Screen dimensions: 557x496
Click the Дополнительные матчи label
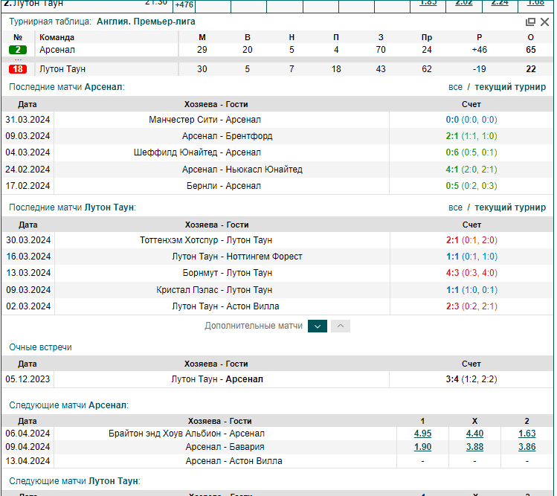(254, 326)
